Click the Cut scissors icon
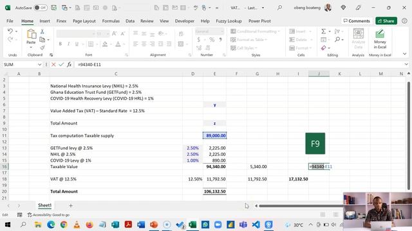 click(x=42, y=31)
